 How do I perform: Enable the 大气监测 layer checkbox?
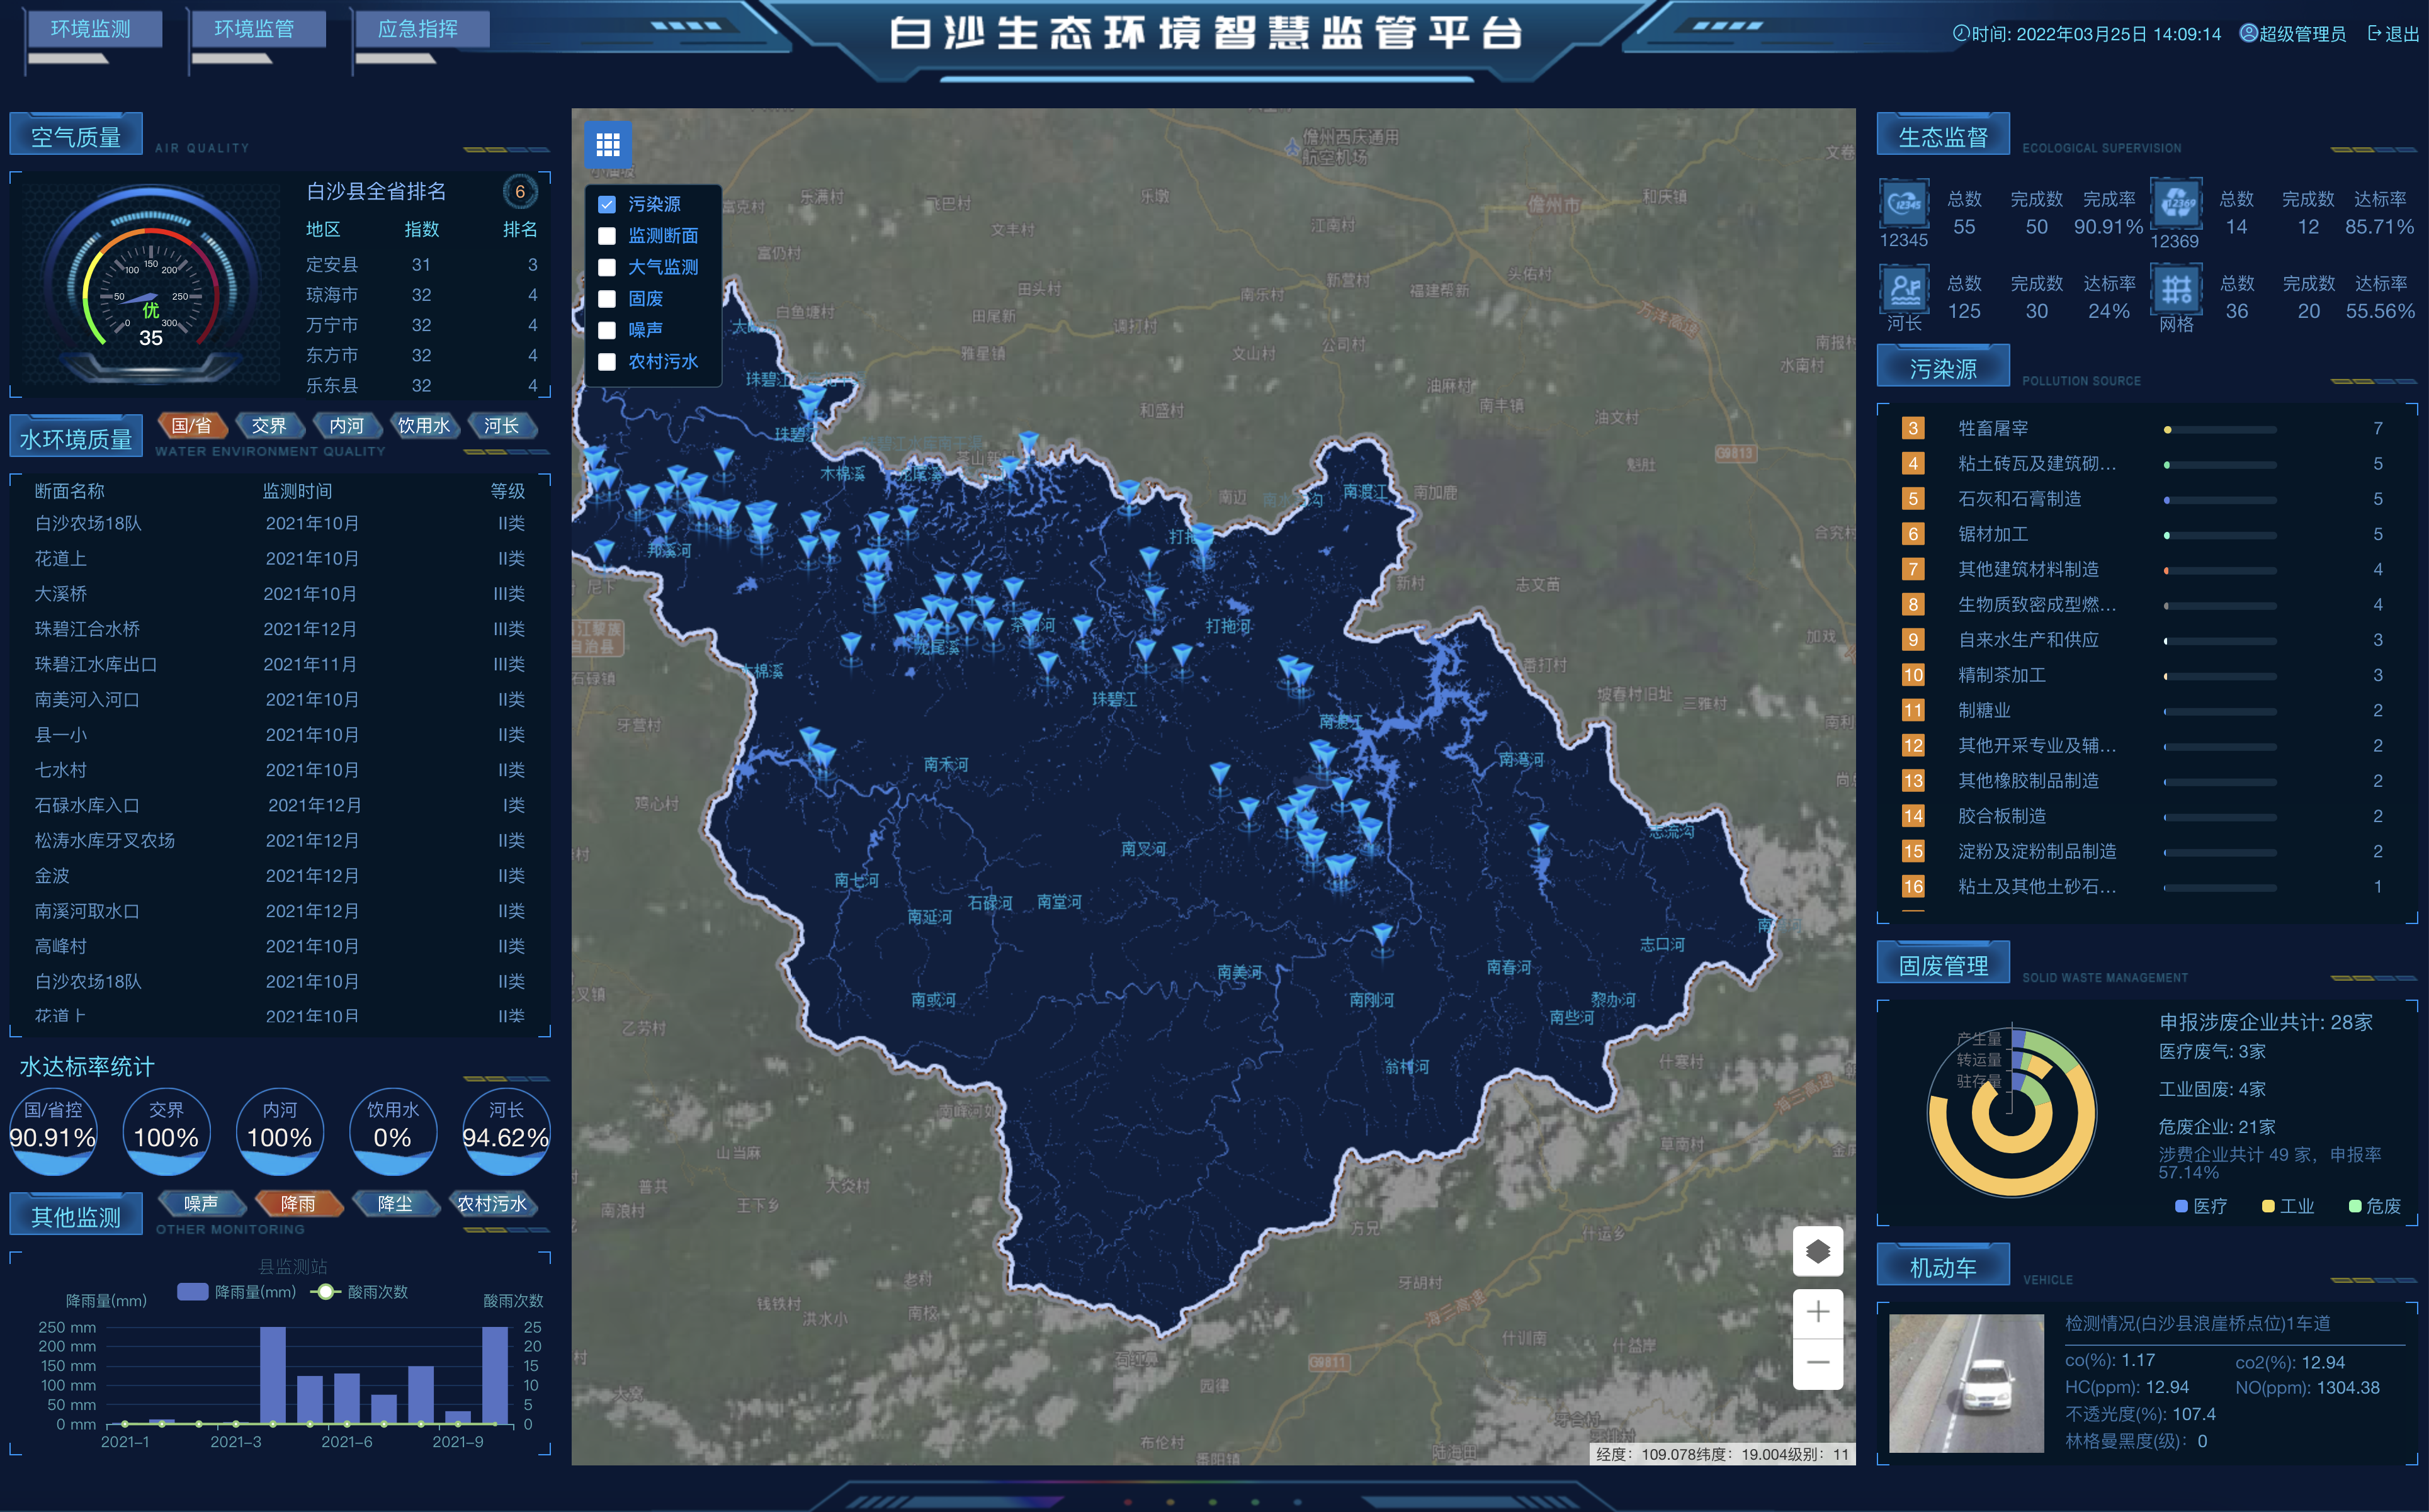pyautogui.click(x=606, y=267)
